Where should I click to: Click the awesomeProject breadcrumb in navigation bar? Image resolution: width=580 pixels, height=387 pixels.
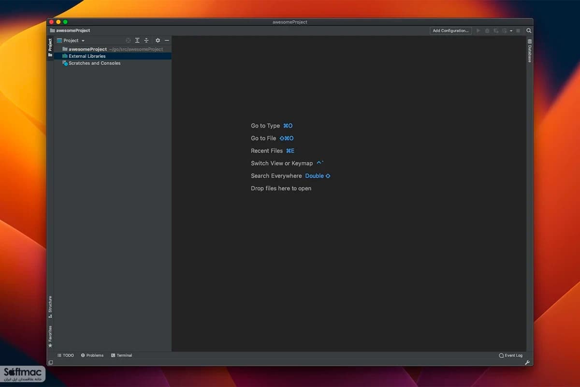tap(70, 30)
